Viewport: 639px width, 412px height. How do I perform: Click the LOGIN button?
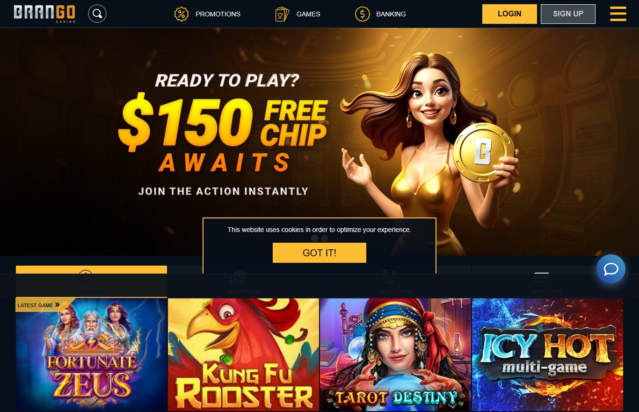pyautogui.click(x=509, y=14)
